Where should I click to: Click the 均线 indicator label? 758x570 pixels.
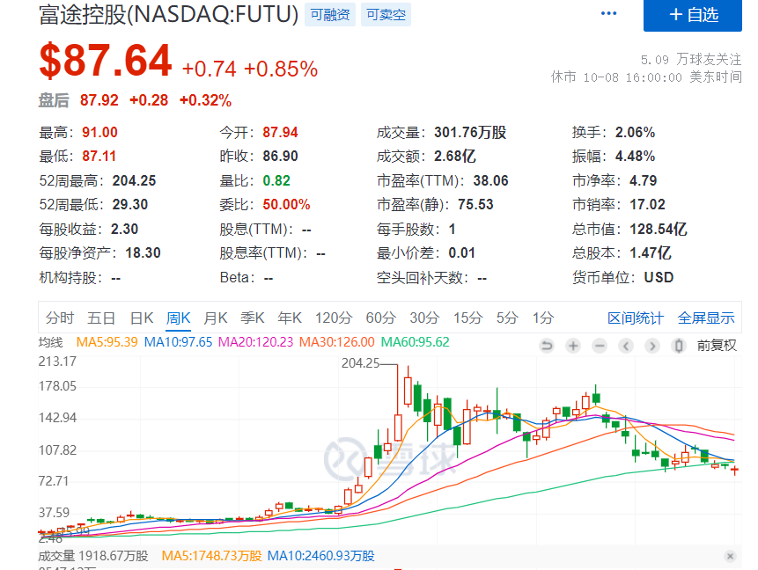coord(50,342)
